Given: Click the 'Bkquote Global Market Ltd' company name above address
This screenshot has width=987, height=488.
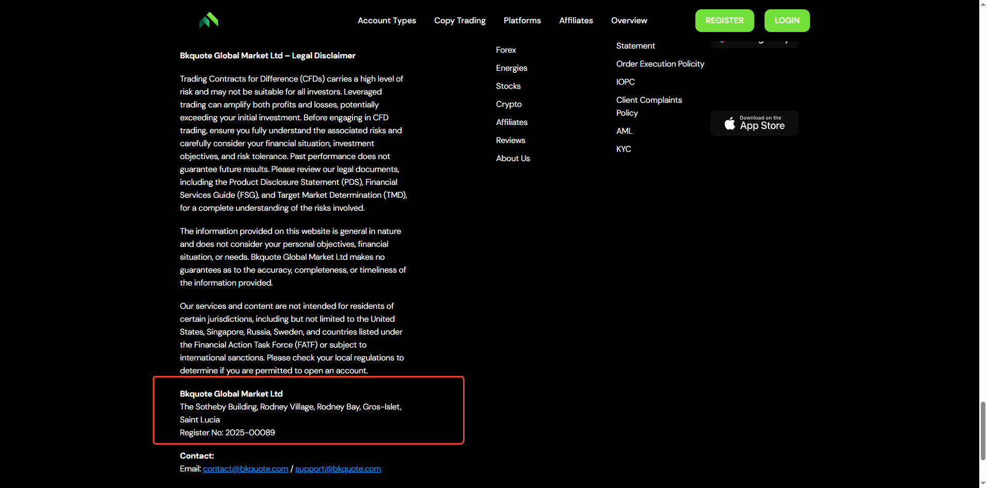Looking at the screenshot, I should (231, 394).
